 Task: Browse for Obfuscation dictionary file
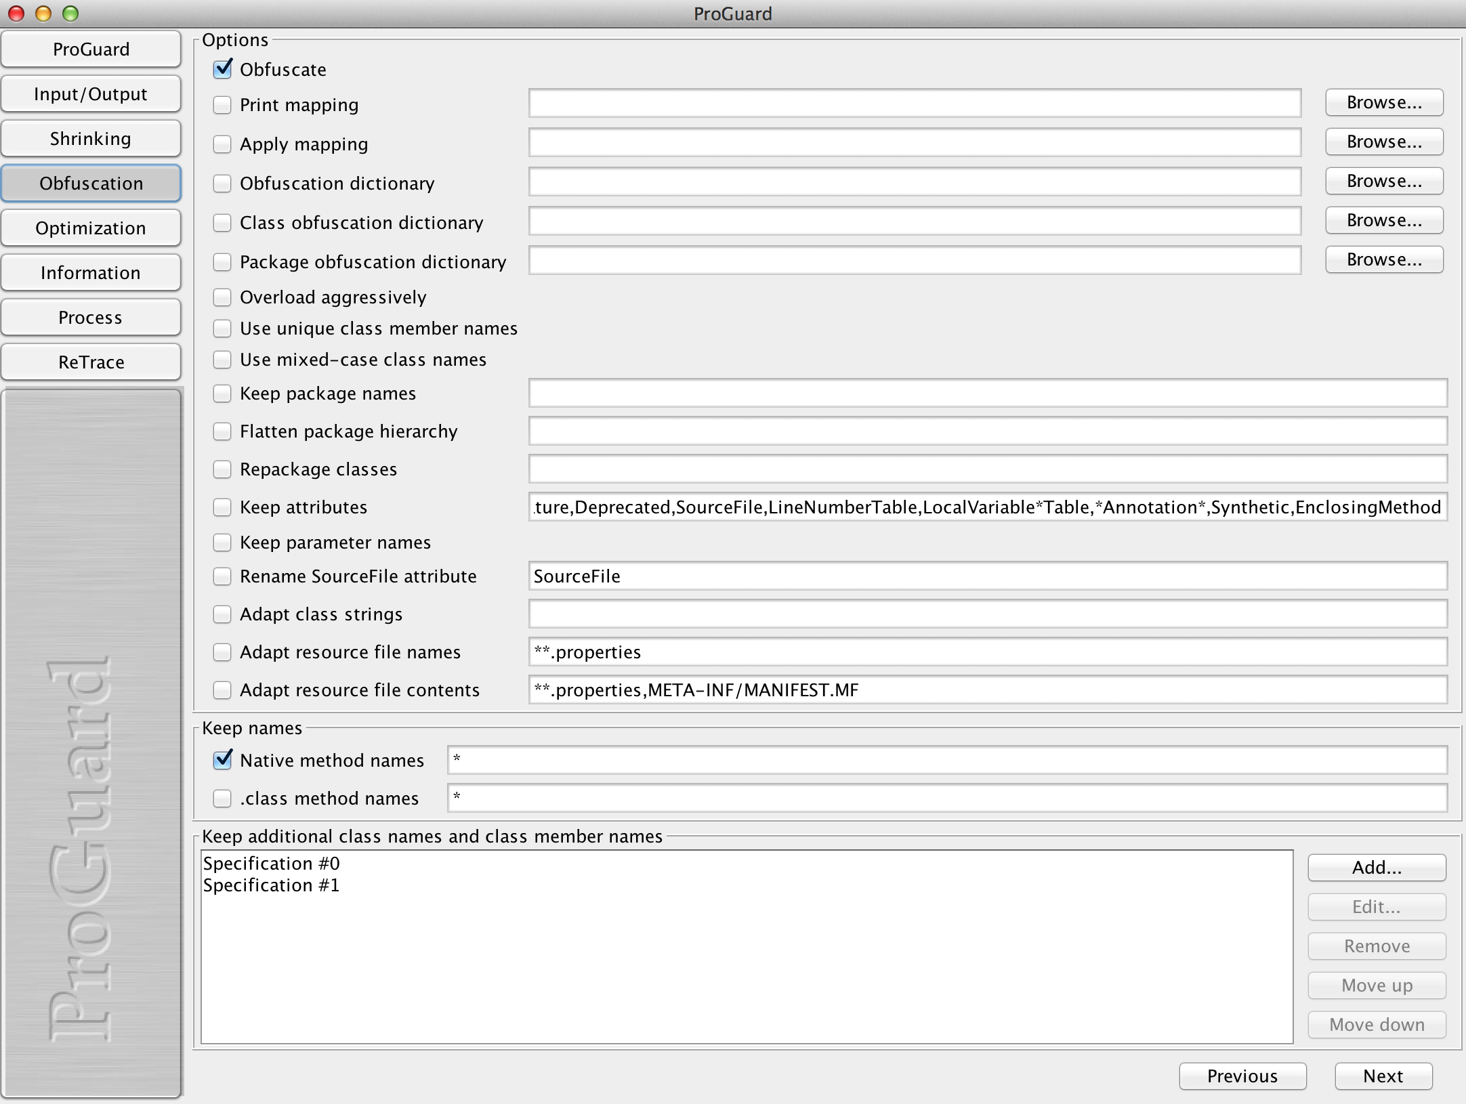point(1384,181)
